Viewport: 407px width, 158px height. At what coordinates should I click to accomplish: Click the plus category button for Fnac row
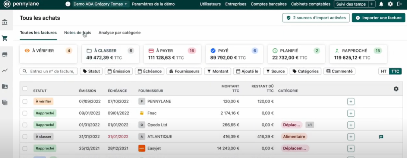click(351, 113)
